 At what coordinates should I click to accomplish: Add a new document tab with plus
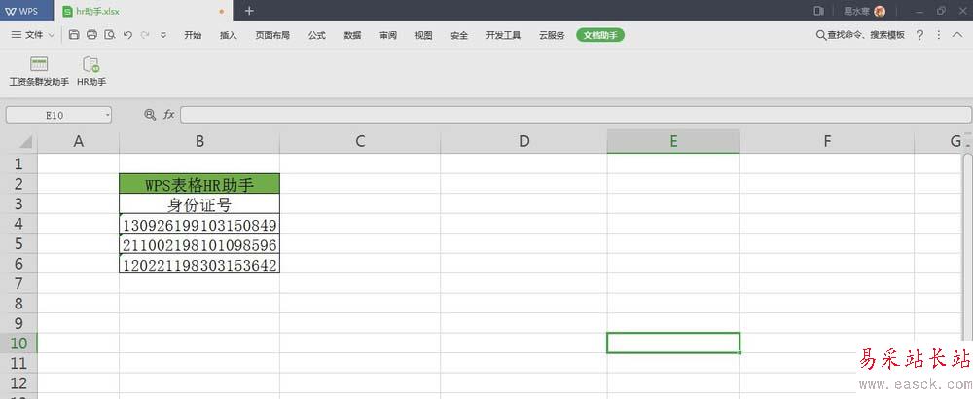coord(250,11)
